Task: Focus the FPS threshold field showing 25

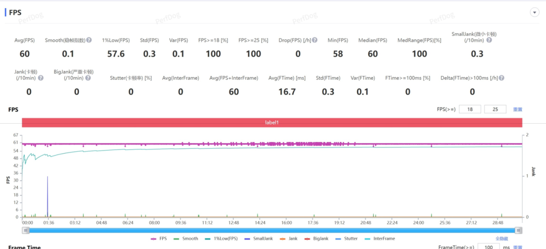Action: pos(495,109)
